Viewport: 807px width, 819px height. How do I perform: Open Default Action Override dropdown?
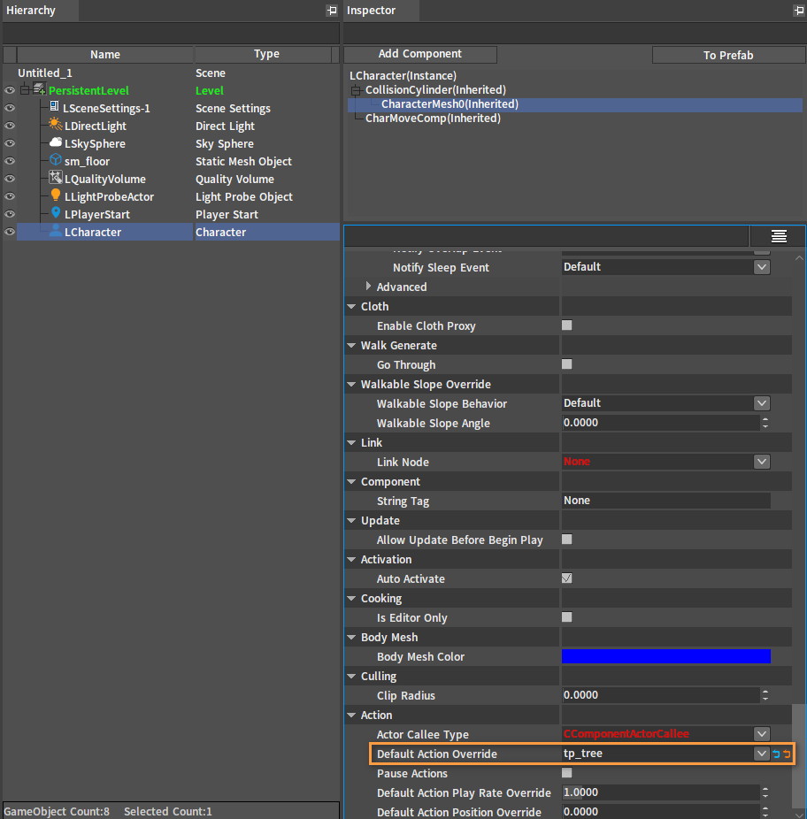pyautogui.click(x=762, y=754)
